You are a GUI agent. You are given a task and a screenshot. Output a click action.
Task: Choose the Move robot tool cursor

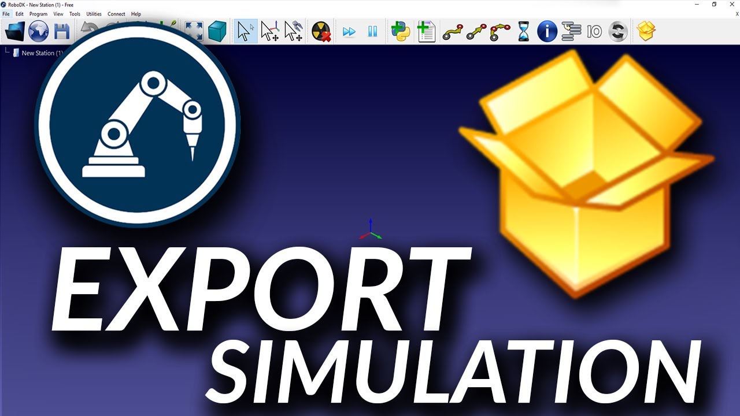click(294, 31)
